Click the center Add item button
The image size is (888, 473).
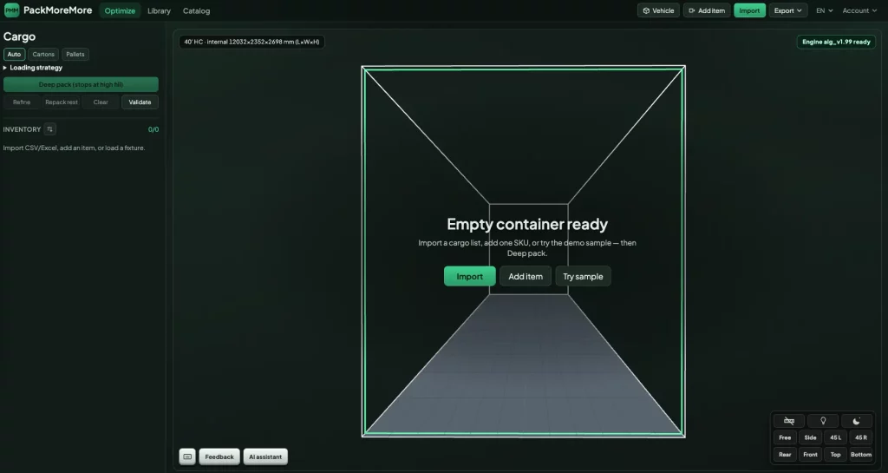tap(526, 277)
